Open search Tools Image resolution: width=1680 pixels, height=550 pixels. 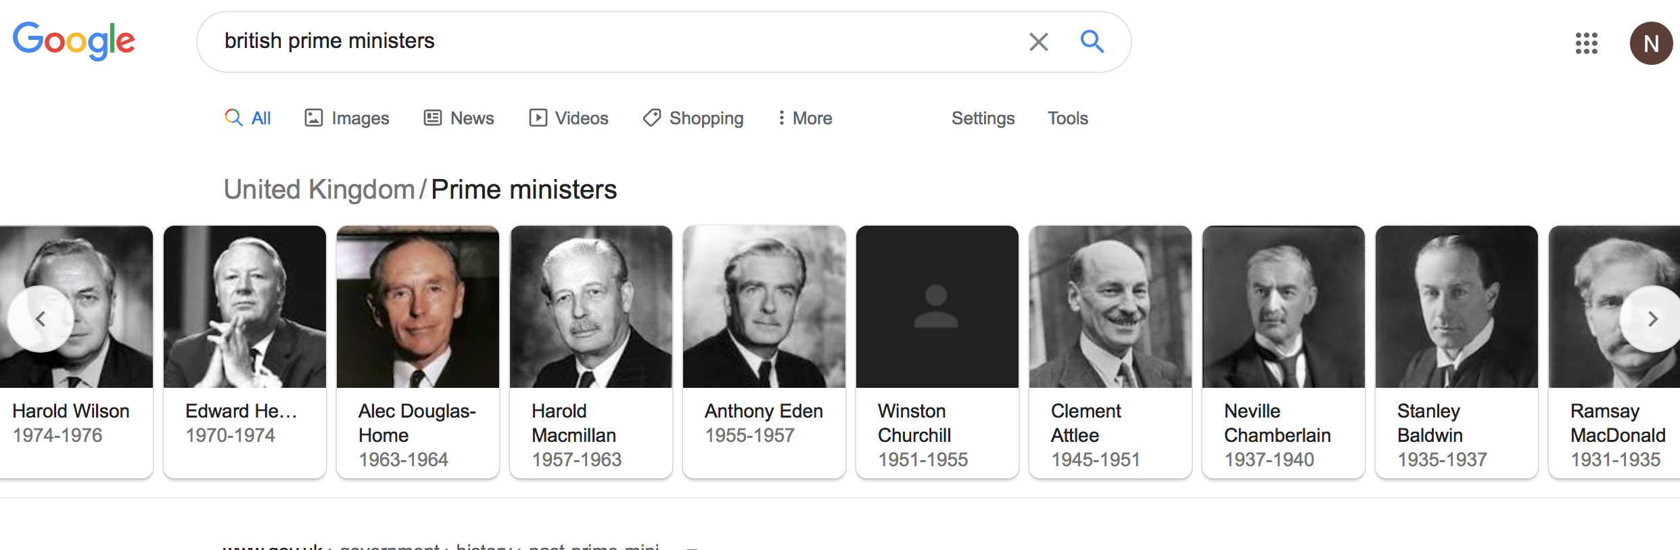pos(1067,118)
